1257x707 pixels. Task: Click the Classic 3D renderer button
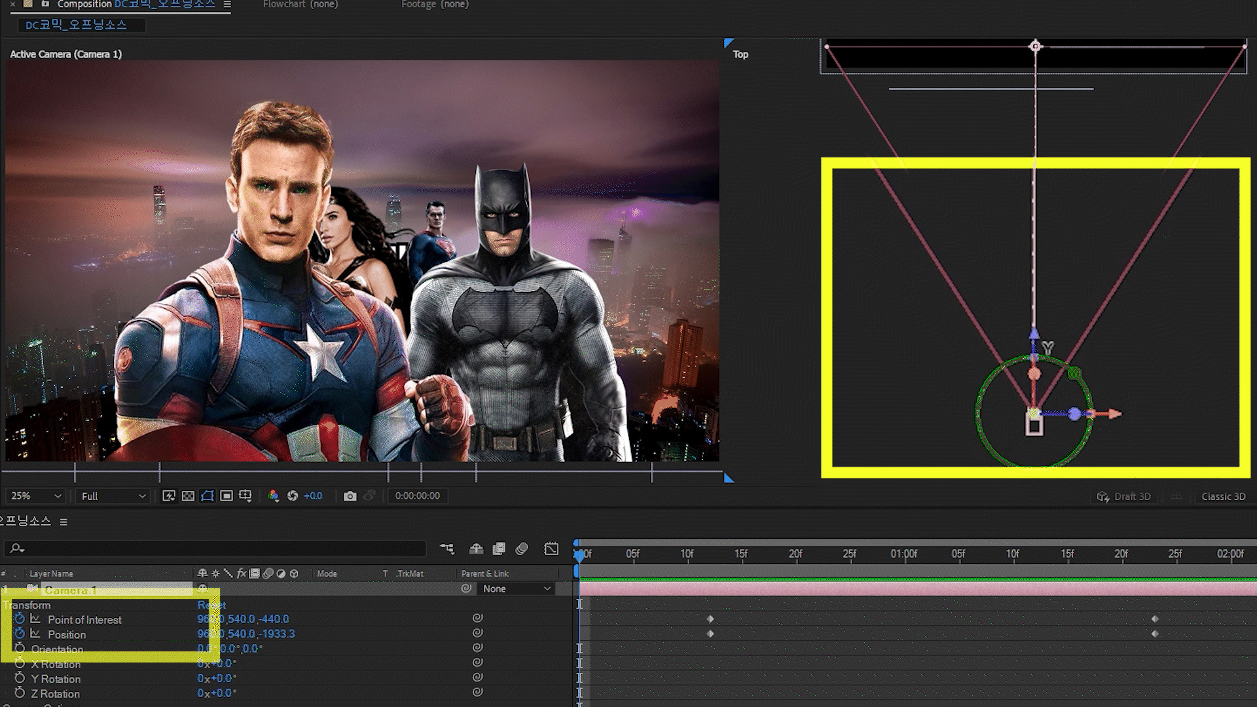click(x=1223, y=496)
